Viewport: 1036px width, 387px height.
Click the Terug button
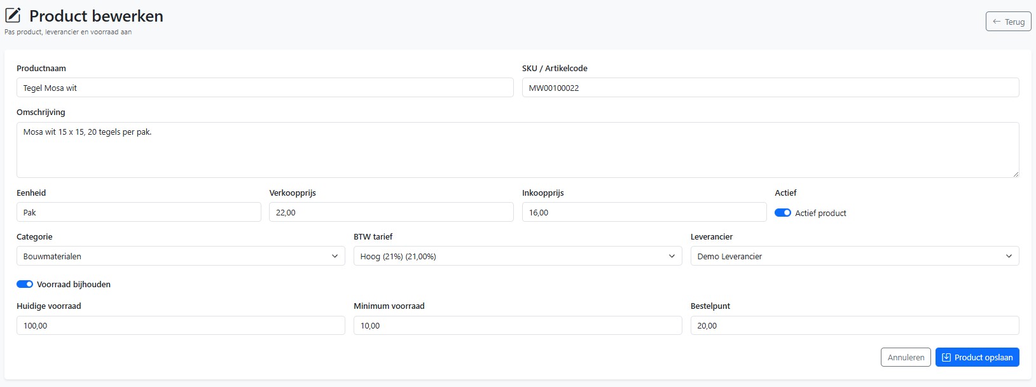1008,22
